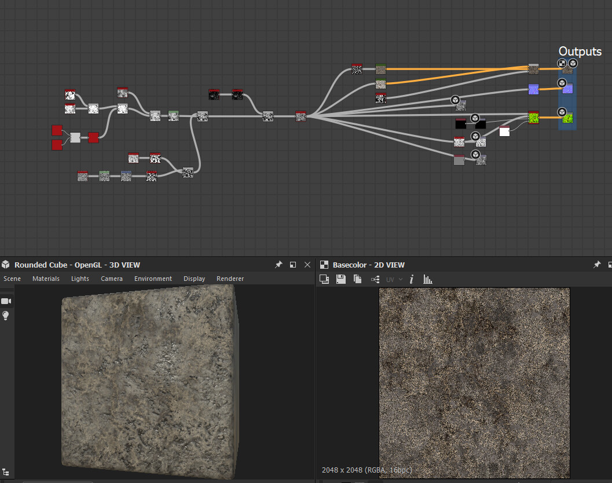612x483 pixels.
Task: Pin the 3D VIEW panel
Action: tap(278, 265)
